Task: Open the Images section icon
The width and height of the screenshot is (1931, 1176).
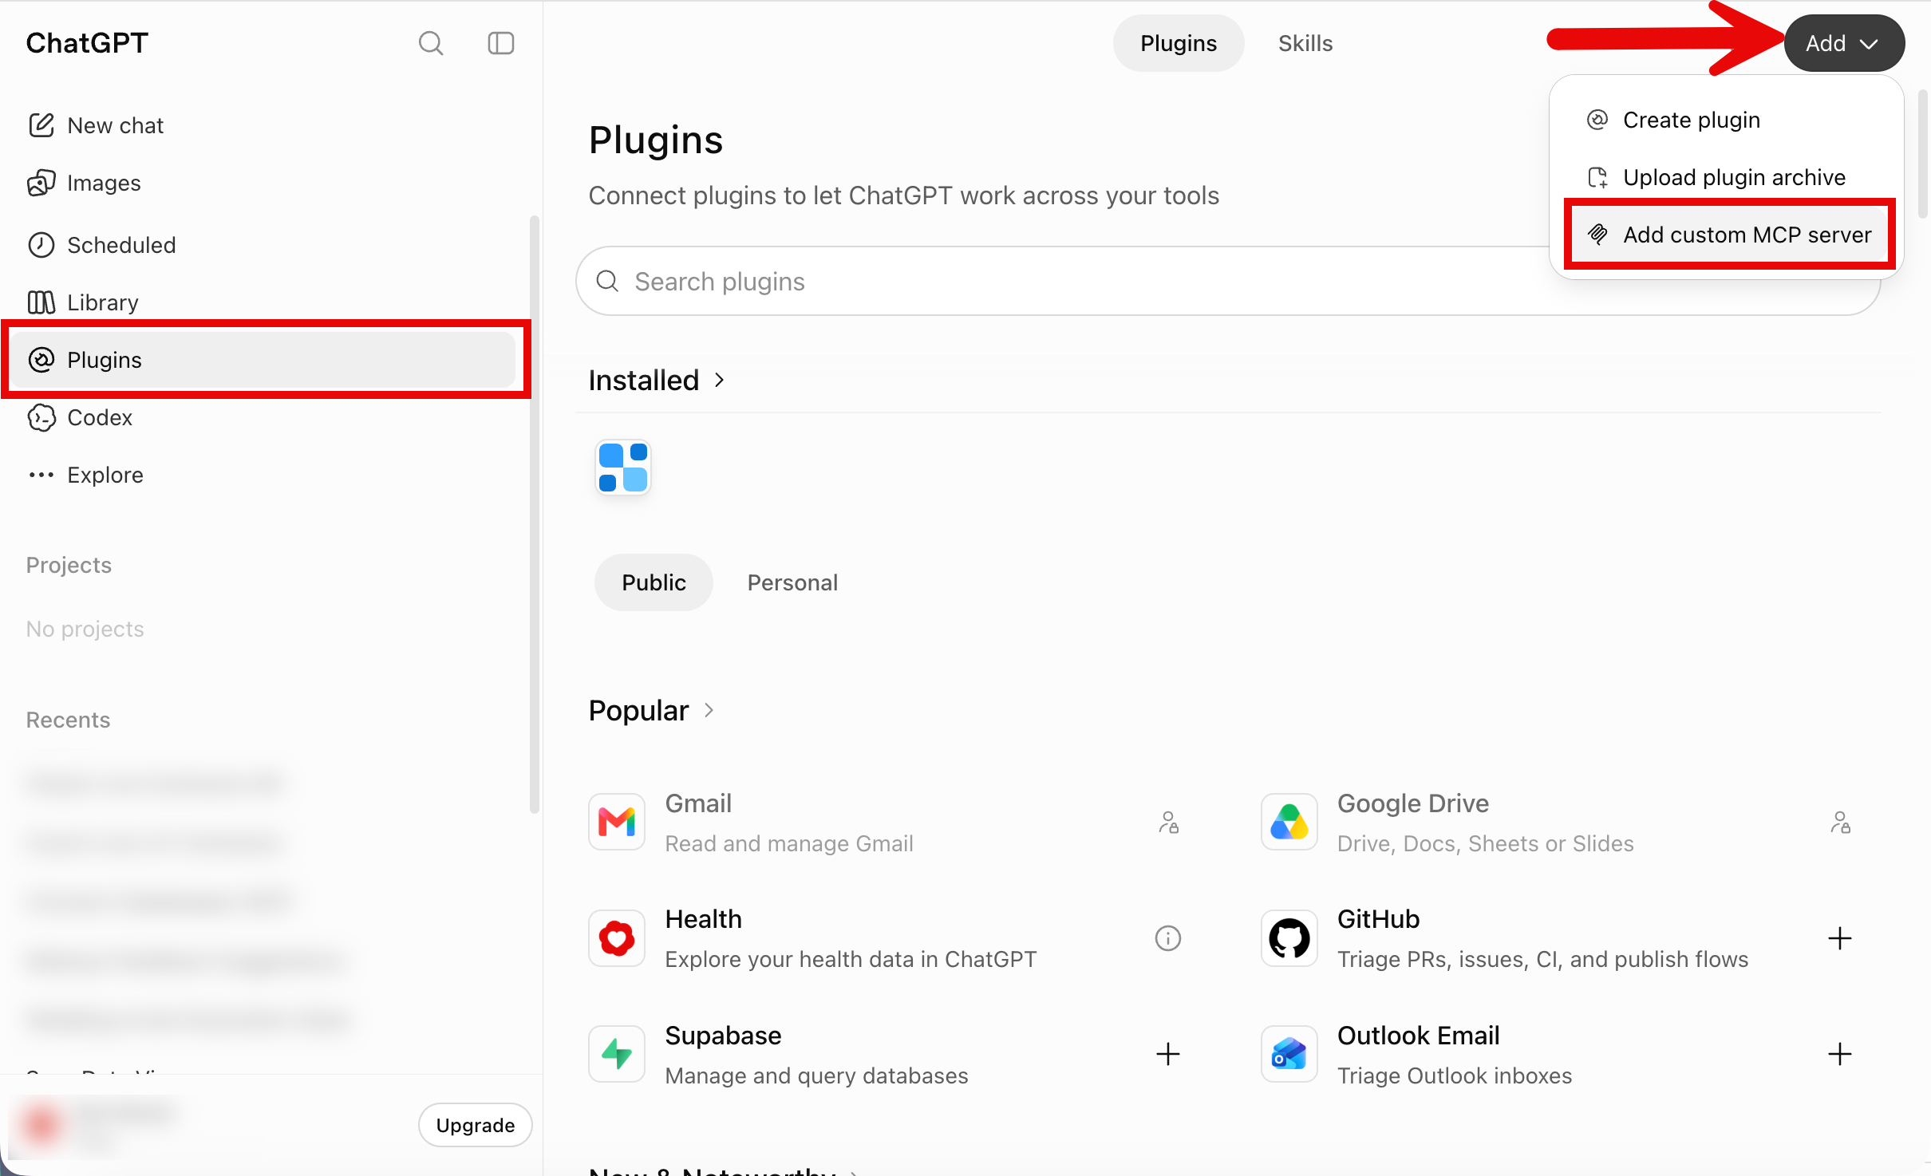Action: pyautogui.click(x=41, y=183)
